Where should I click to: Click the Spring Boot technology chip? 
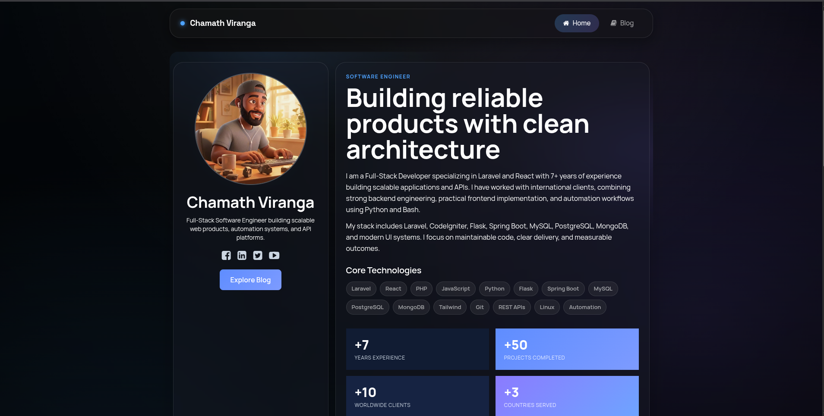[563, 289]
